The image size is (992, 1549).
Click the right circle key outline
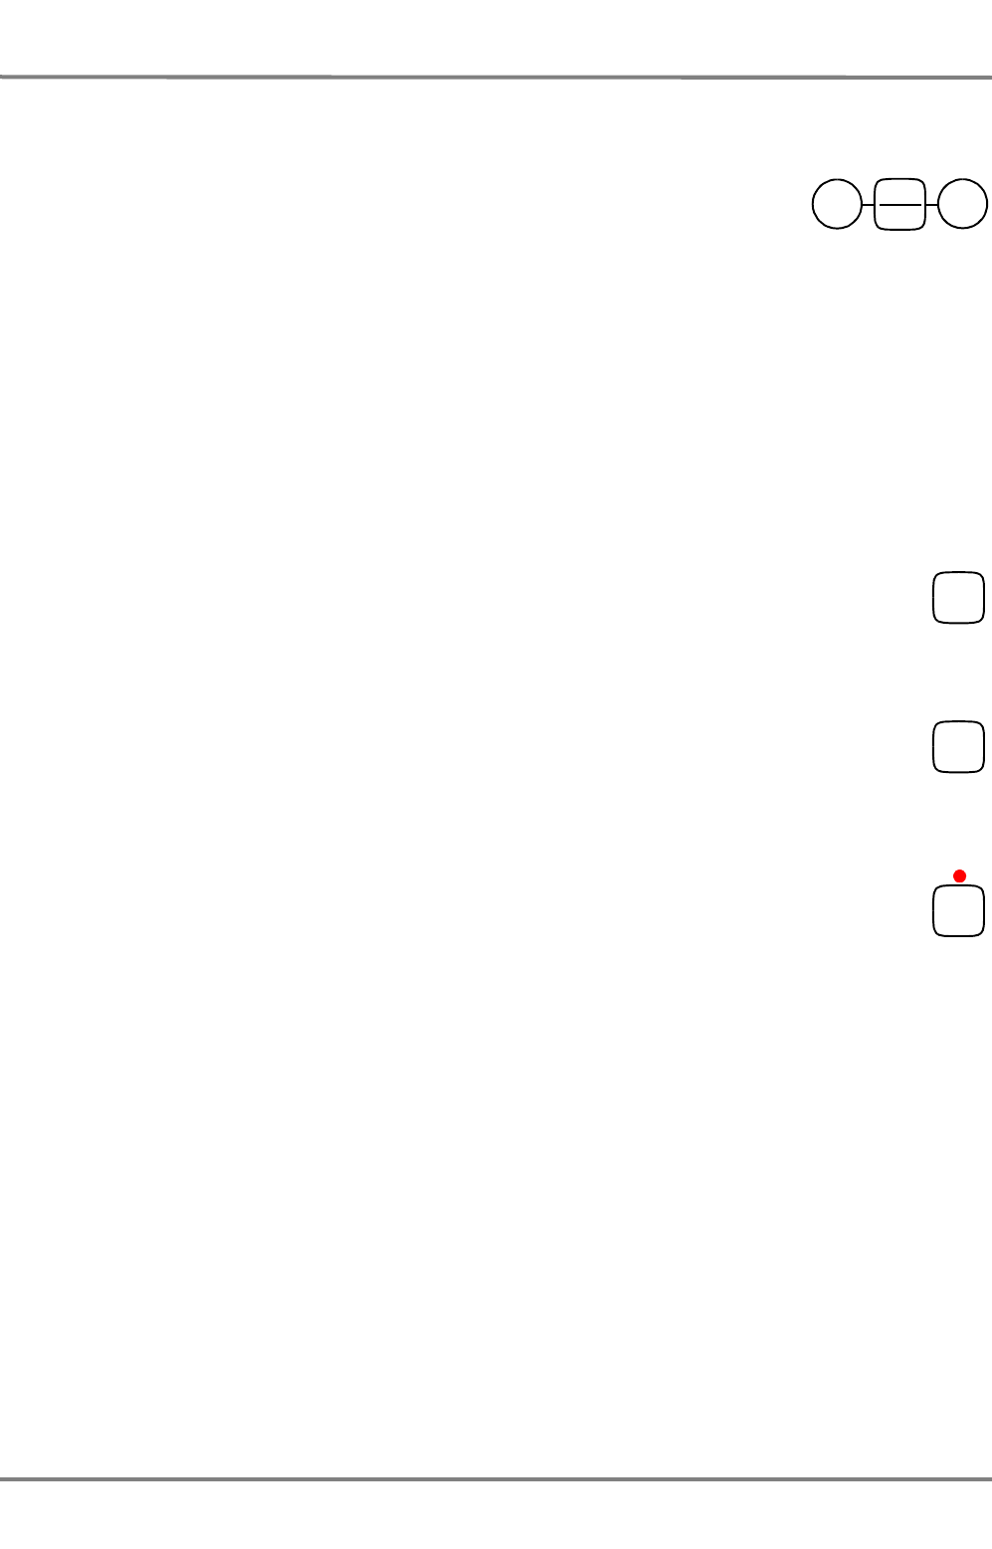pyautogui.click(x=963, y=204)
